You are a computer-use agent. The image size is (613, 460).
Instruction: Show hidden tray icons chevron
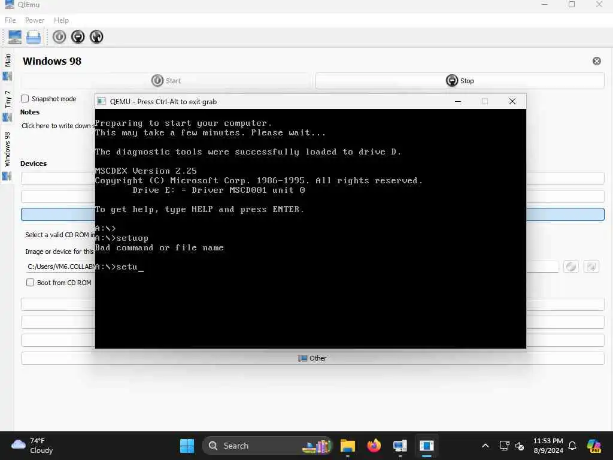485,446
